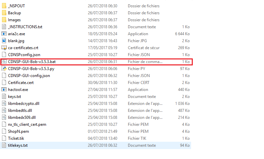264x159 pixels.
Task: Click the libmbedx509.dll file name
Action: click(x=22, y=118)
